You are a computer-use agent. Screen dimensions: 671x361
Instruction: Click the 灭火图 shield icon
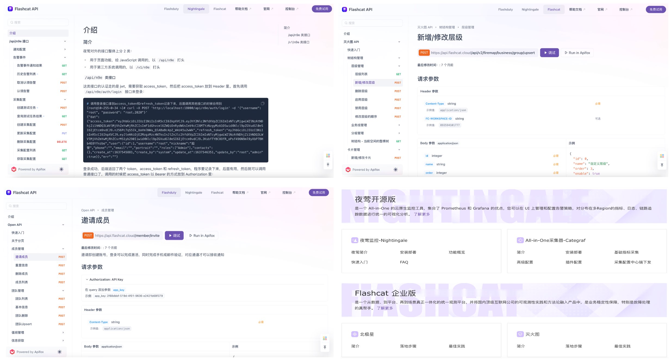[520, 334]
